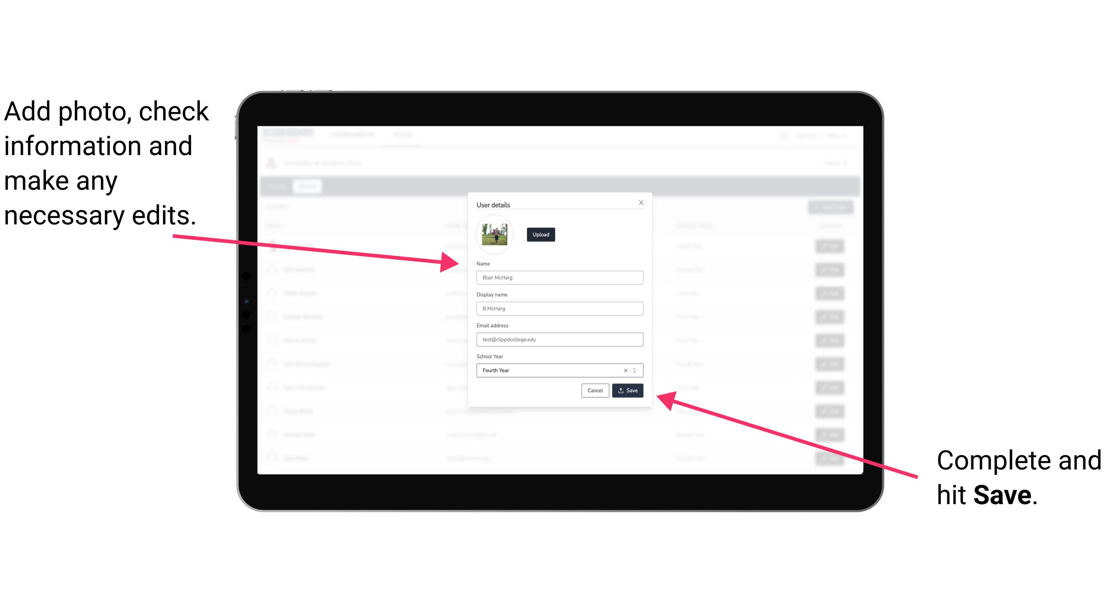Viewport: 1119px width, 602px height.
Task: Click the close X icon on dialog
Action: (641, 202)
